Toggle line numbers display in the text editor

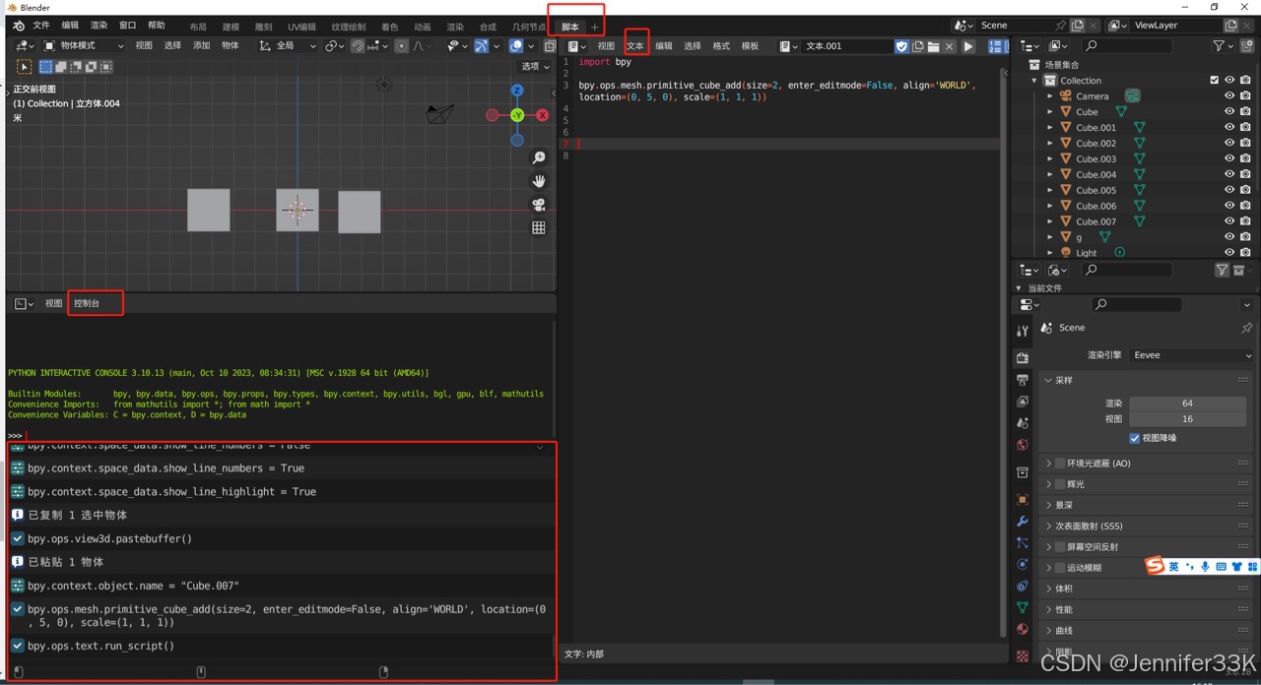point(994,46)
